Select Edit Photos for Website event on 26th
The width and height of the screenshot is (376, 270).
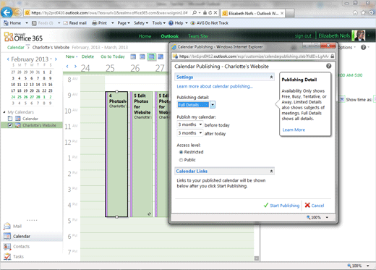coord(142,154)
